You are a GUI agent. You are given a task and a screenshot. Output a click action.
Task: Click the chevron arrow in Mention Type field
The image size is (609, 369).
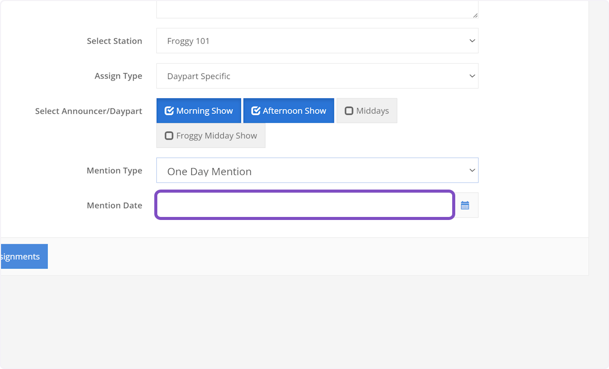point(472,171)
